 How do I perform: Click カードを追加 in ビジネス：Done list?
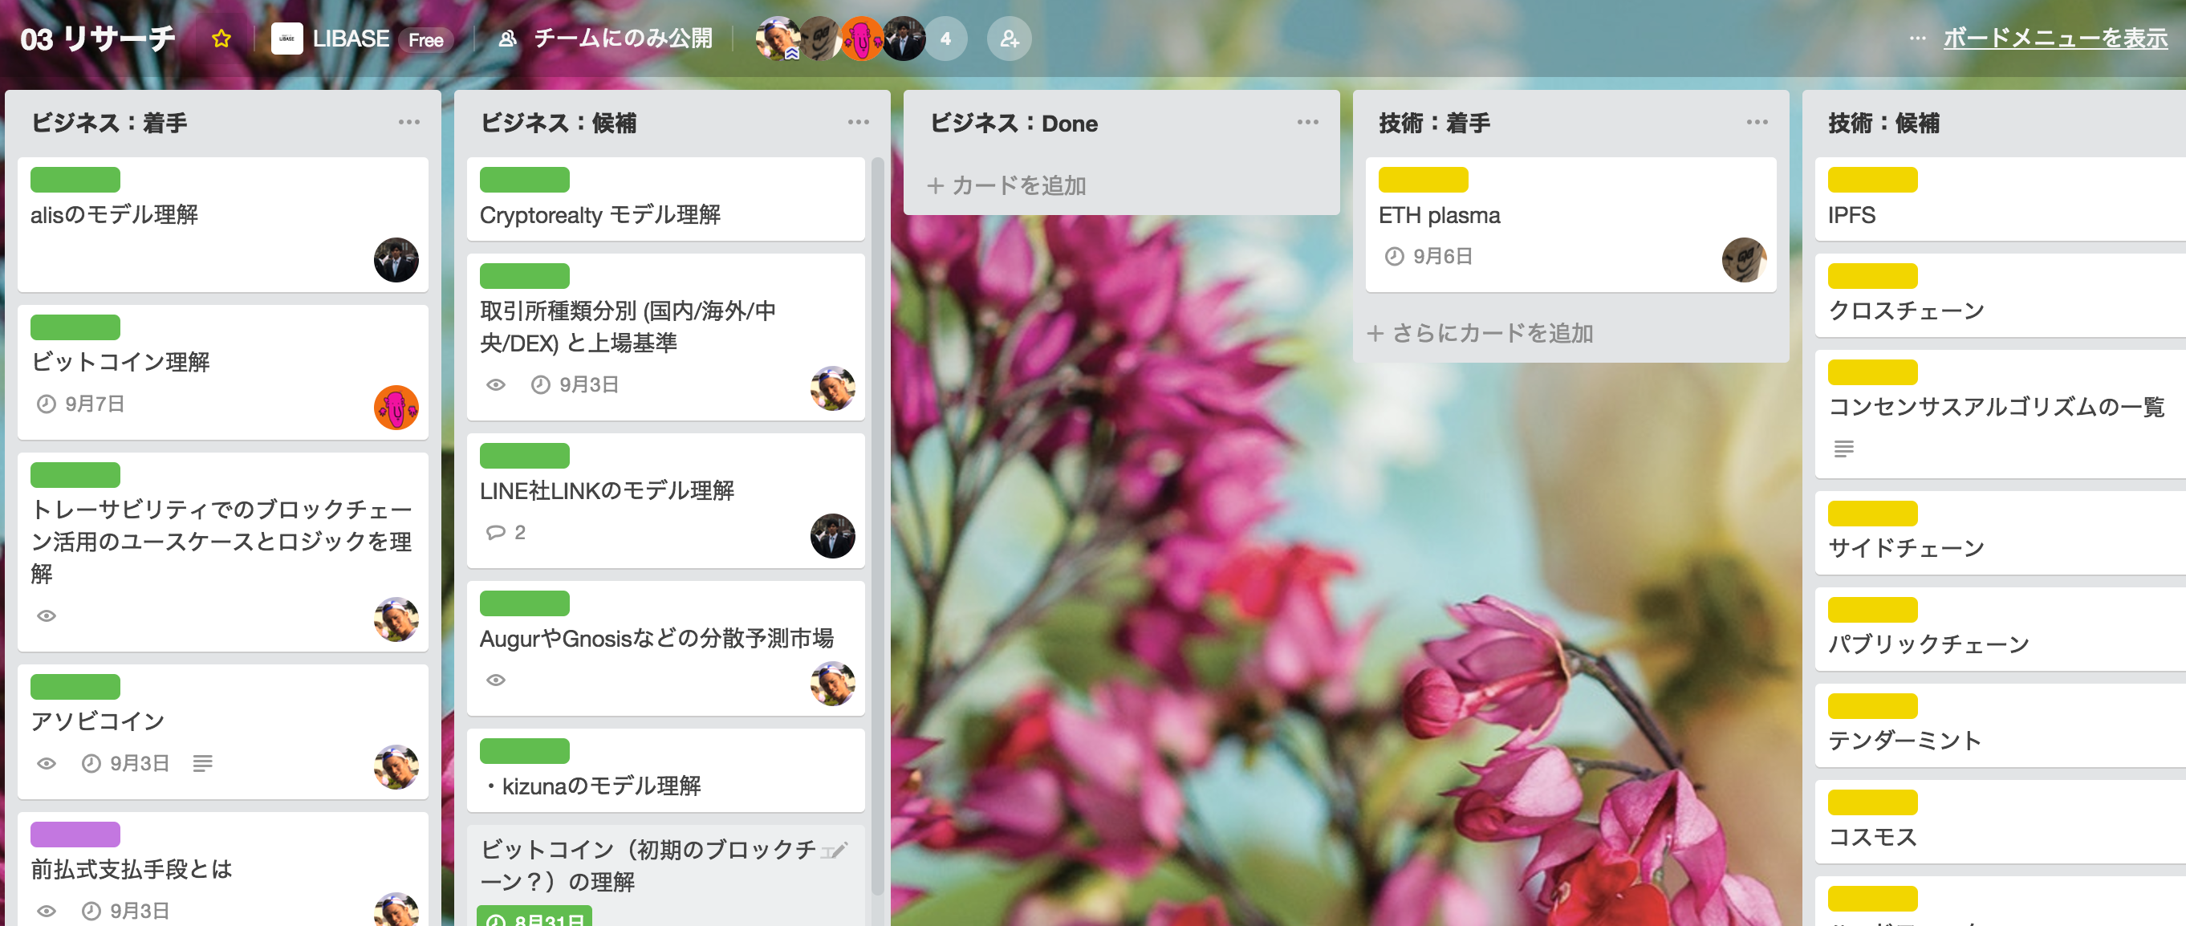[1007, 185]
